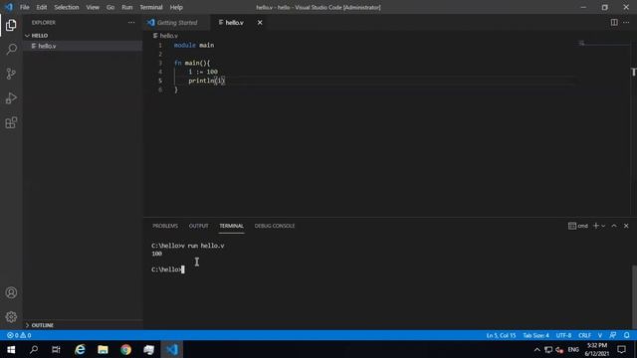Open Windows search from taskbar
Image resolution: width=637 pixels, height=358 pixels.
[x=34, y=349]
